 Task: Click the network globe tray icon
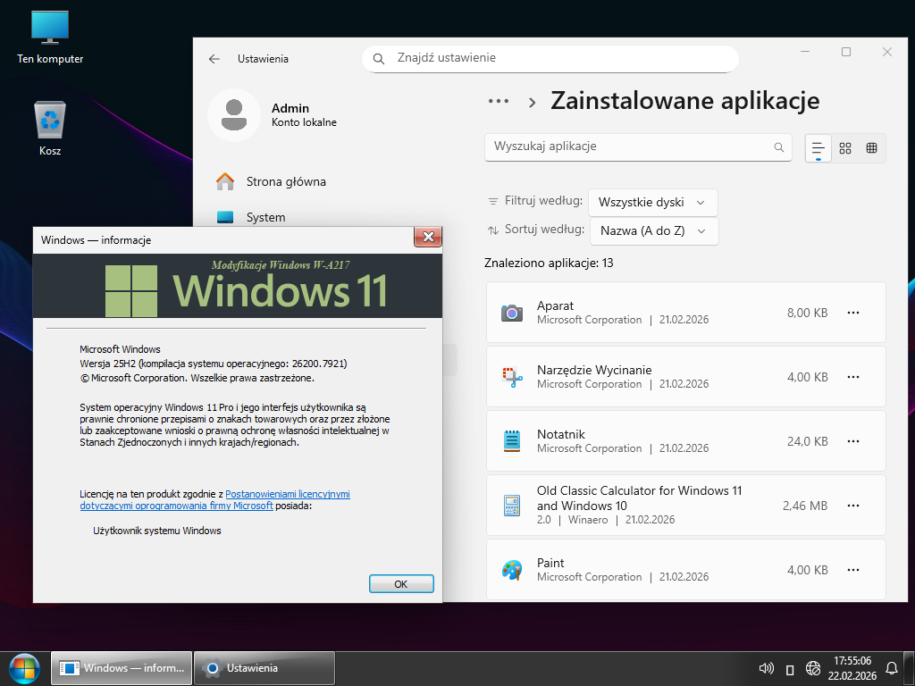click(813, 668)
